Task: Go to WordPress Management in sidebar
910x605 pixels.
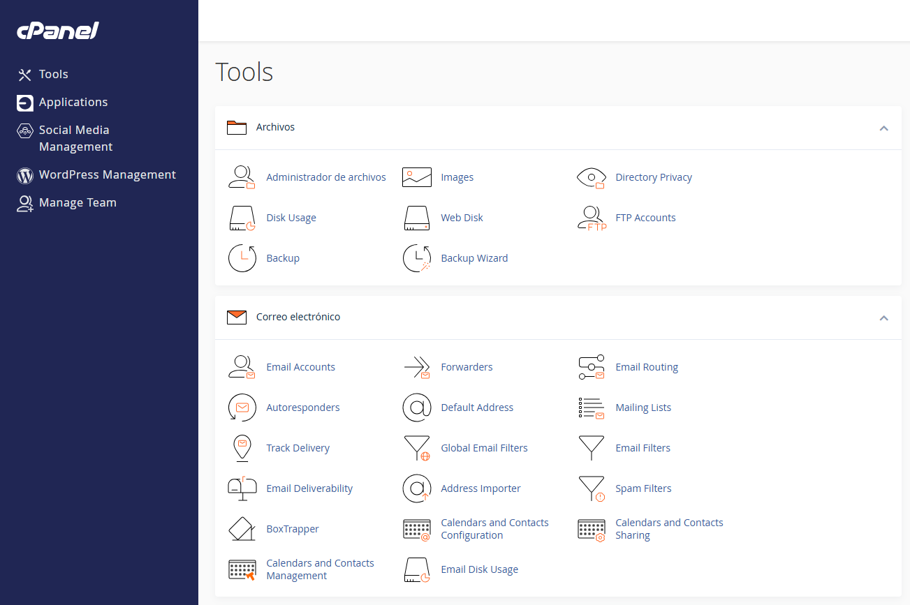Action: pos(107,174)
